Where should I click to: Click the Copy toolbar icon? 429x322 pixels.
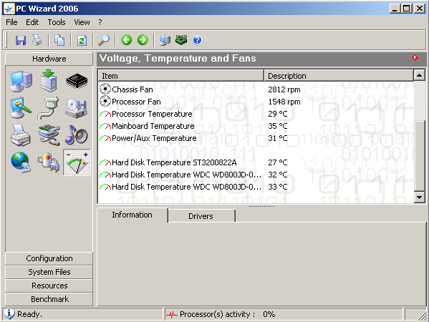coord(59,40)
